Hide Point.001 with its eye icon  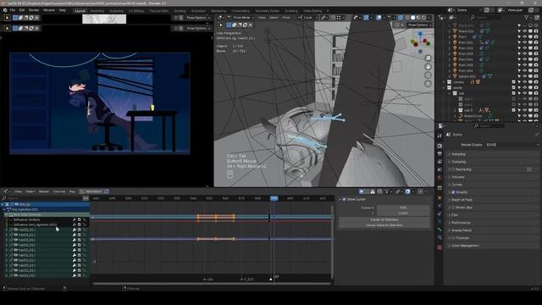click(x=525, y=42)
